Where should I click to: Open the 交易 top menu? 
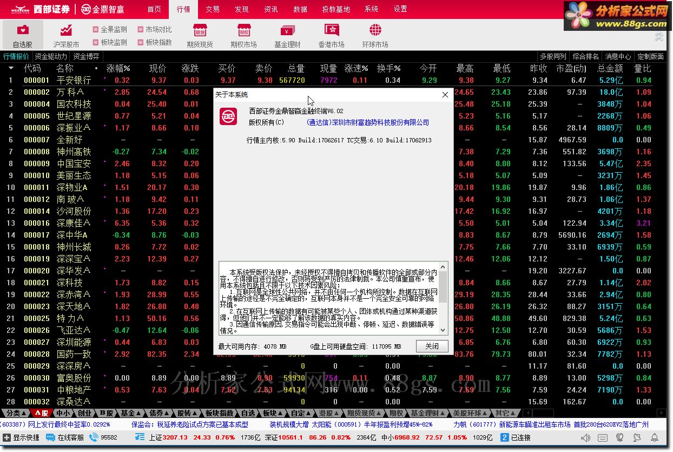(213, 9)
